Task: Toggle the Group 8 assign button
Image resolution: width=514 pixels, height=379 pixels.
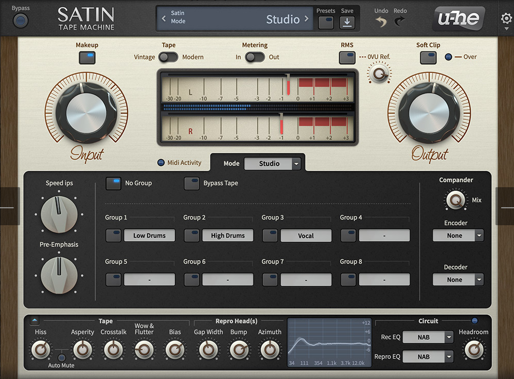Action: point(348,280)
